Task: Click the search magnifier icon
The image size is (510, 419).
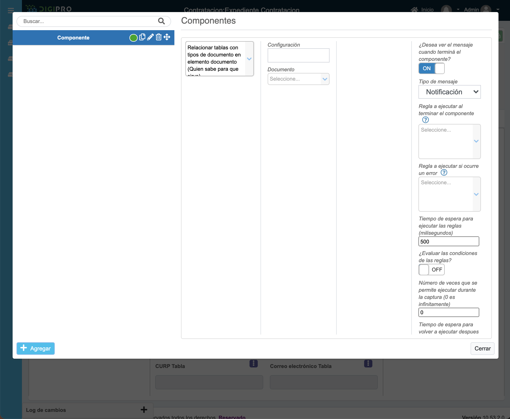Action: (x=161, y=21)
